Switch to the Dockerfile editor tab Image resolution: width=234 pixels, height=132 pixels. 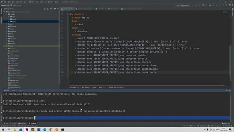[101, 9]
